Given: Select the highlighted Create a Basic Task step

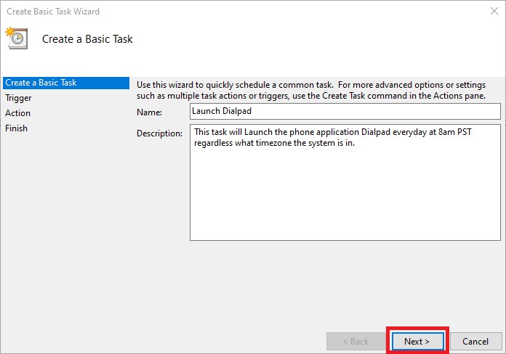Looking at the screenshot, I should 41,83.
